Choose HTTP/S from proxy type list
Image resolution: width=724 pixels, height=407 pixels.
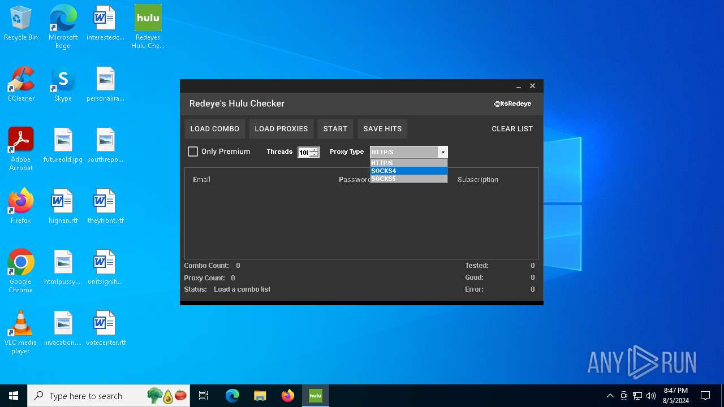coord(409,163)
